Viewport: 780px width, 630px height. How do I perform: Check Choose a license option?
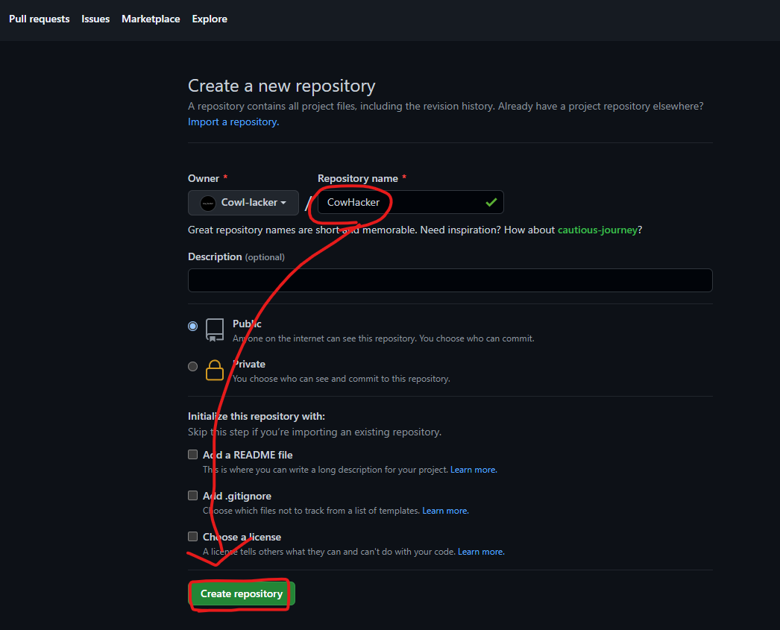click(192, 537)
